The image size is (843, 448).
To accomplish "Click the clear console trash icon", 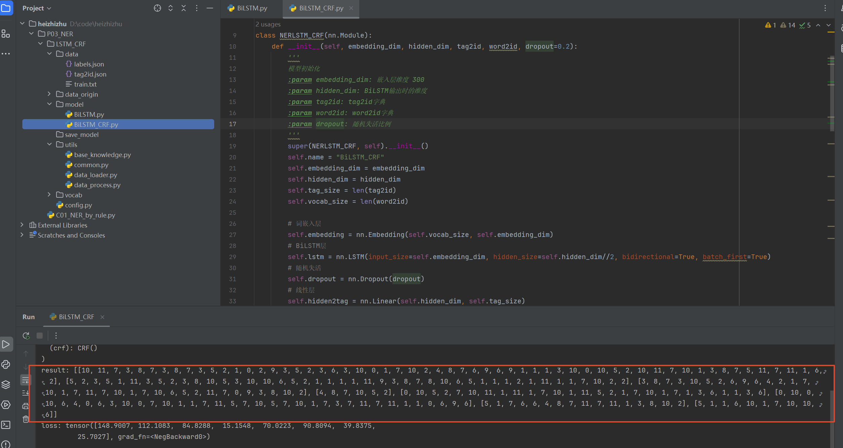I will 26,419.
